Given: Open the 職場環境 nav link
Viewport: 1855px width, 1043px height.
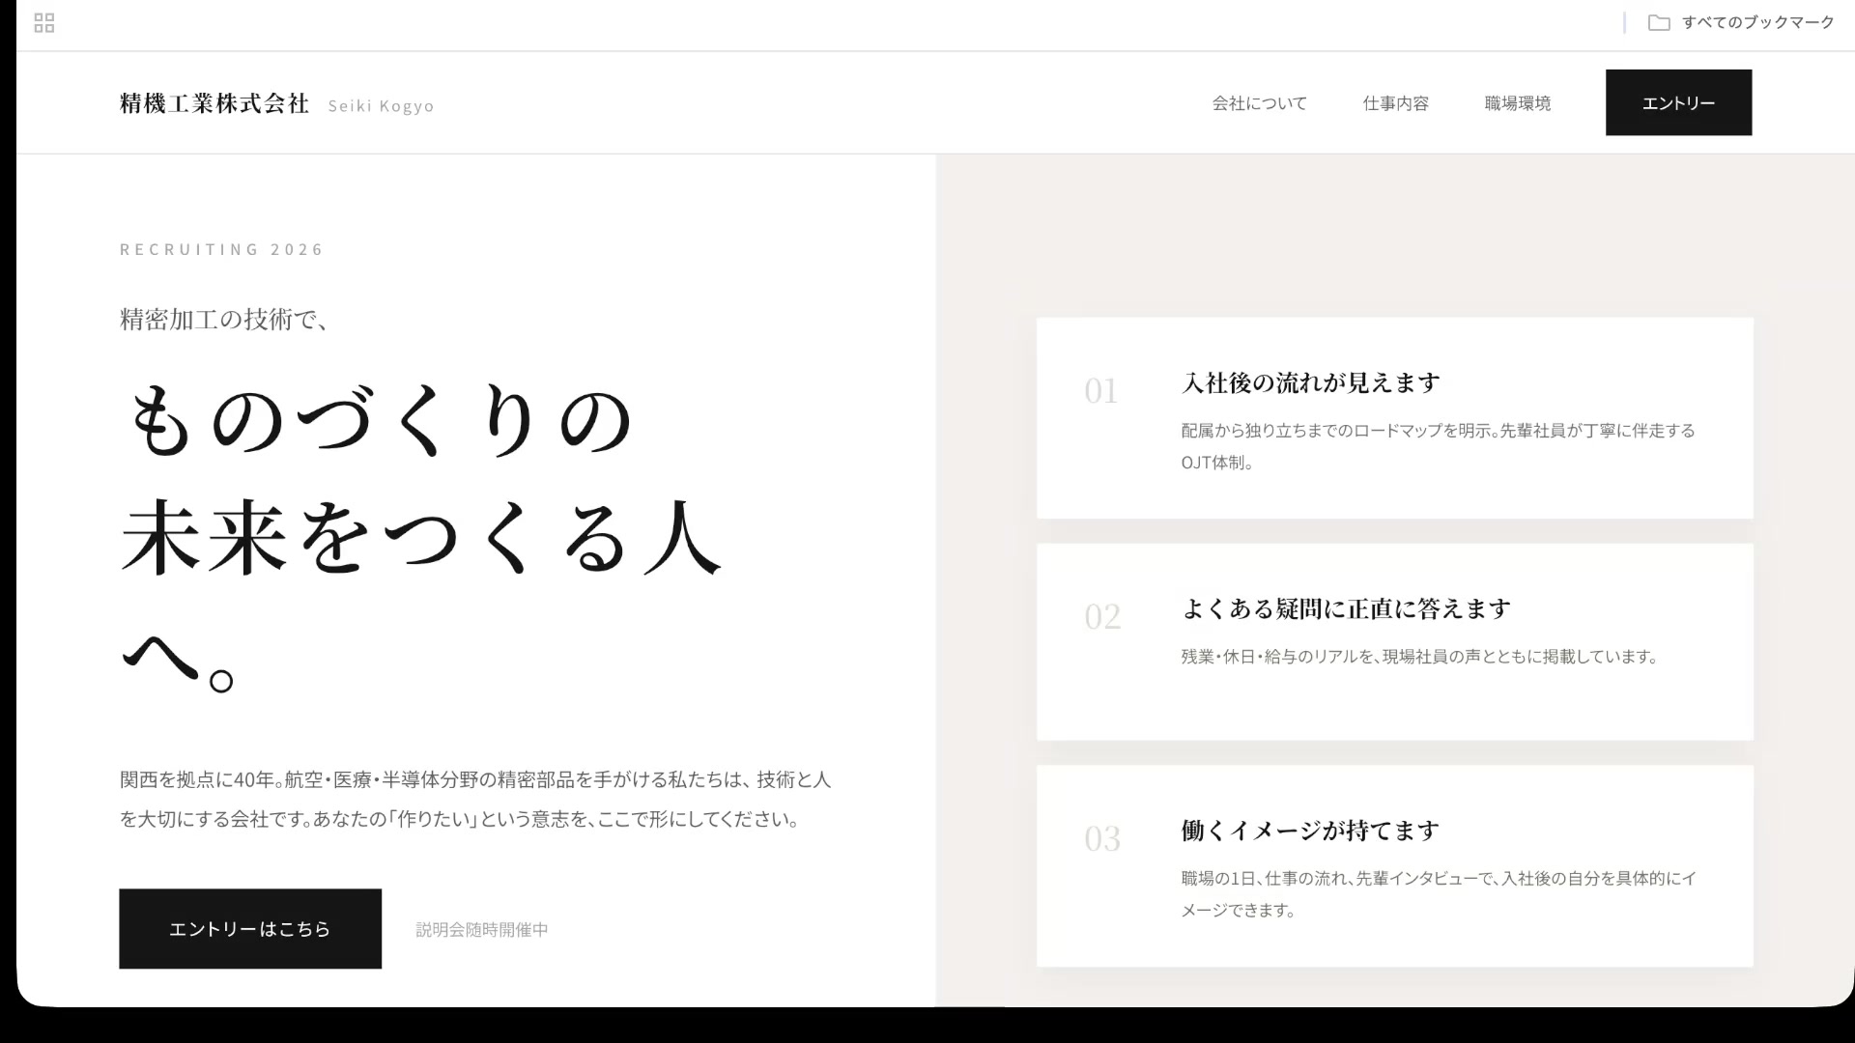Looking at the screenshot, I should coord(1518,103).
